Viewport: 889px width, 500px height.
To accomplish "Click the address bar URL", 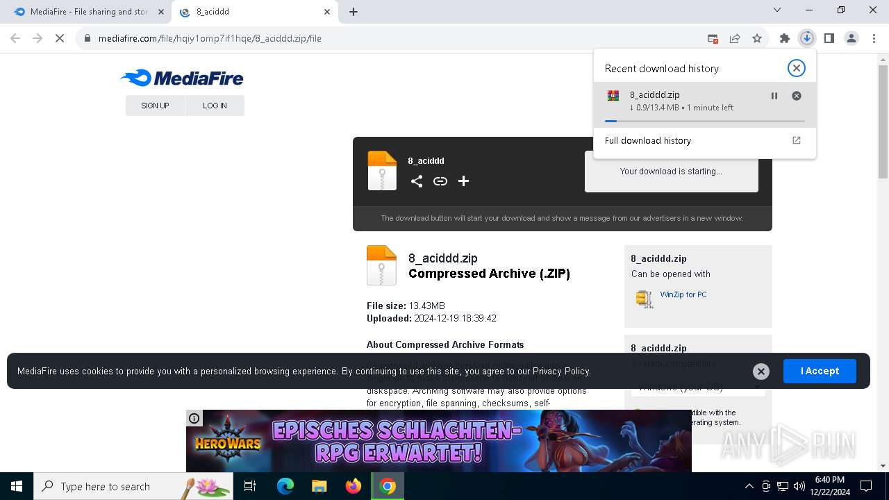I will [210, 38].
